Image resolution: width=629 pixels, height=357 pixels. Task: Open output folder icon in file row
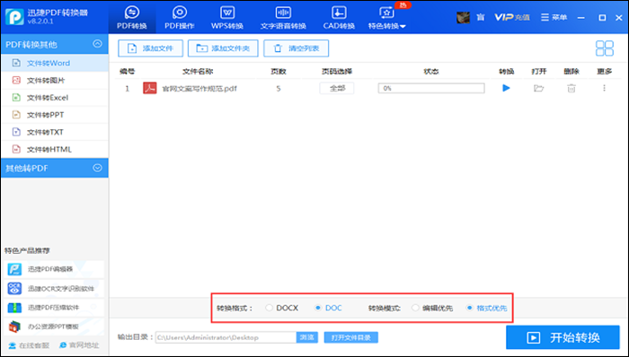click(x=539, y=88)
